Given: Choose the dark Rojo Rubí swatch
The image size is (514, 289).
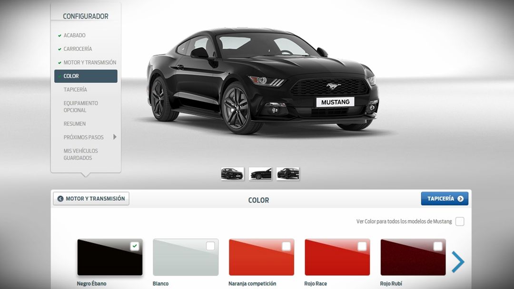Looking at the screenshot, I should click(413, 257).
